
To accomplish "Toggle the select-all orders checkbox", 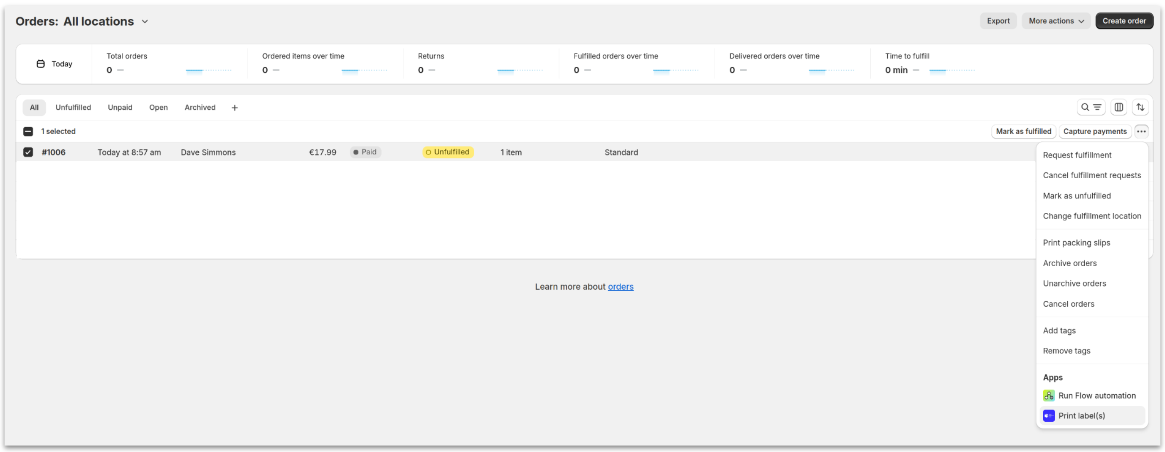I will pos(28,132).
